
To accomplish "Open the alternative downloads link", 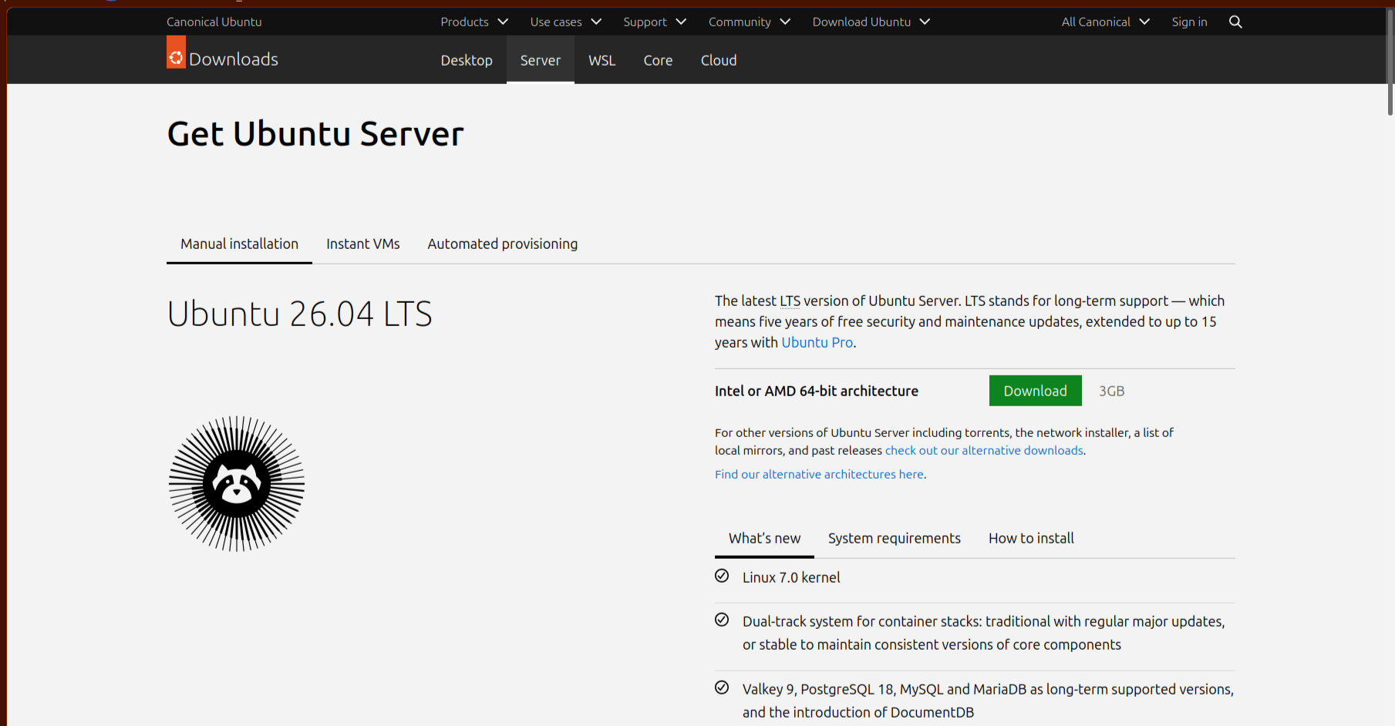I will click(984, 450).
